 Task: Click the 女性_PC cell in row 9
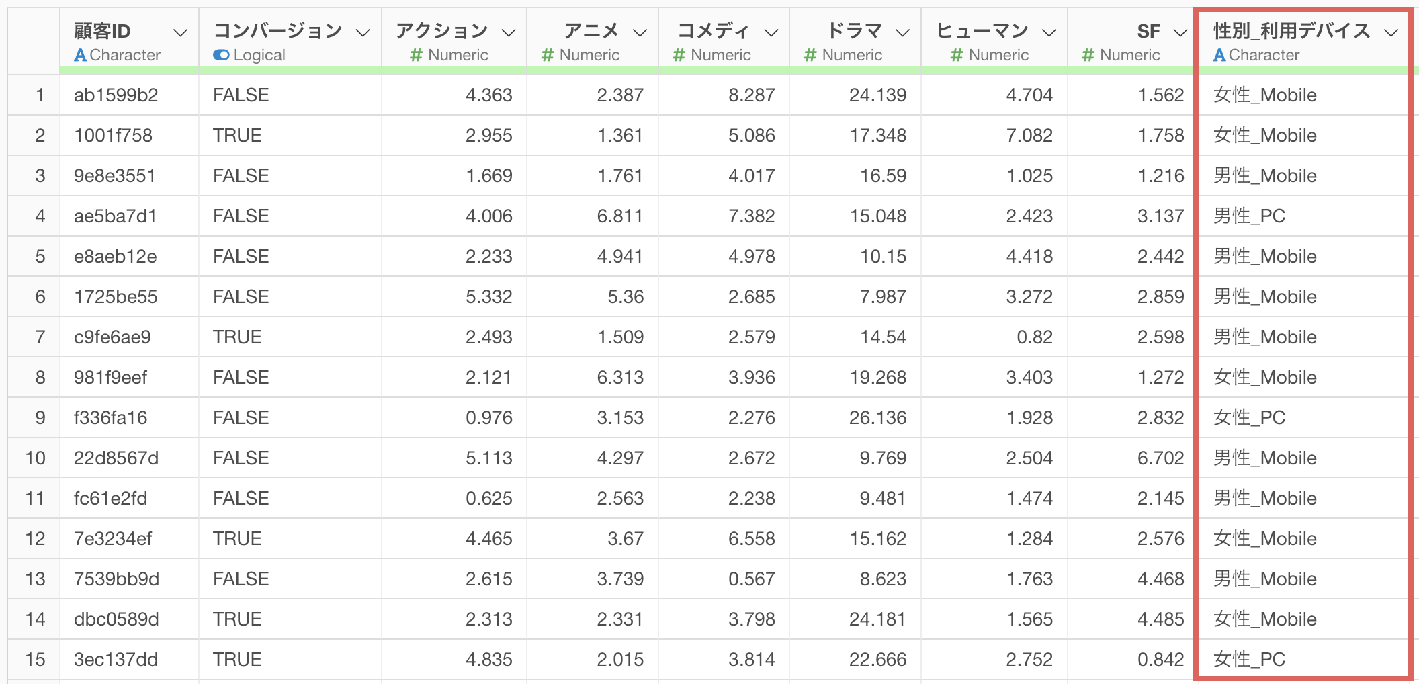[1249, 418]
